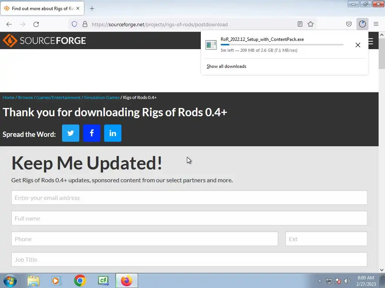Open Games/Entertainment breadcrumb link

(58, 97)
